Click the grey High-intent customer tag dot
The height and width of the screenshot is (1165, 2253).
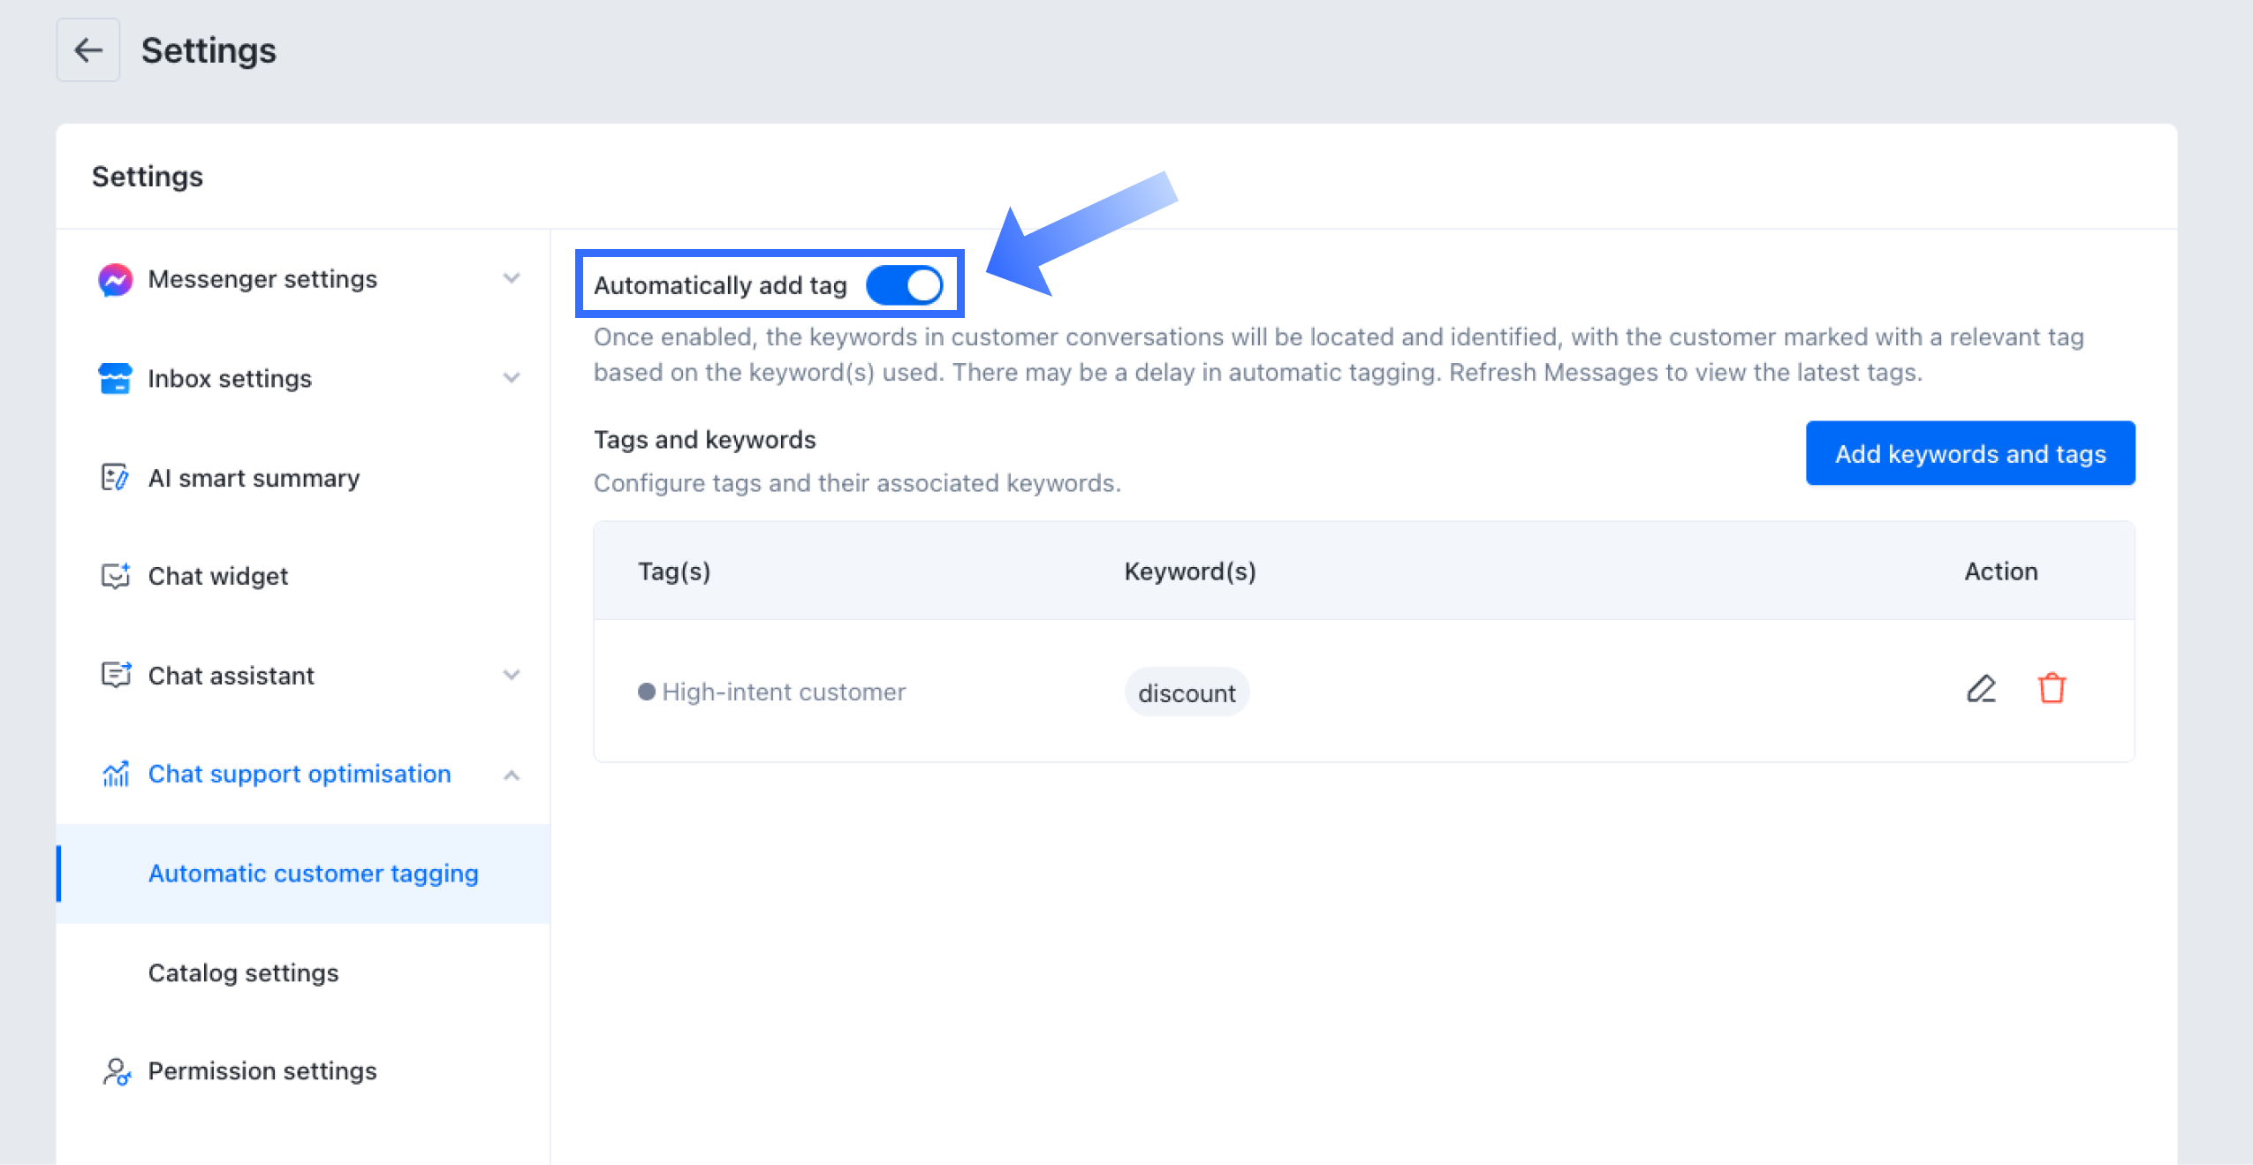646,692
